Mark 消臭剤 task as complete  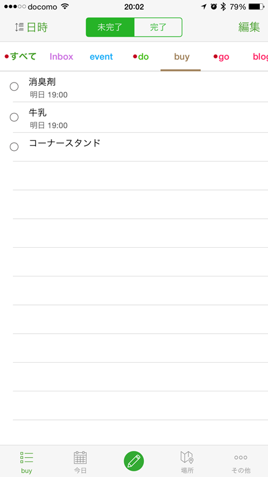pyautogui.click(x=14, y=87)
